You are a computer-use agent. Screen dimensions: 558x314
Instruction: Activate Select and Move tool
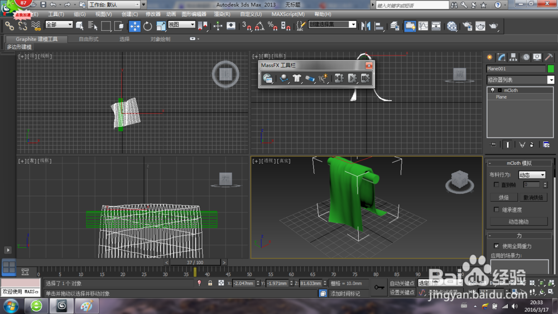pyautogui.click(x=134, y=26)
